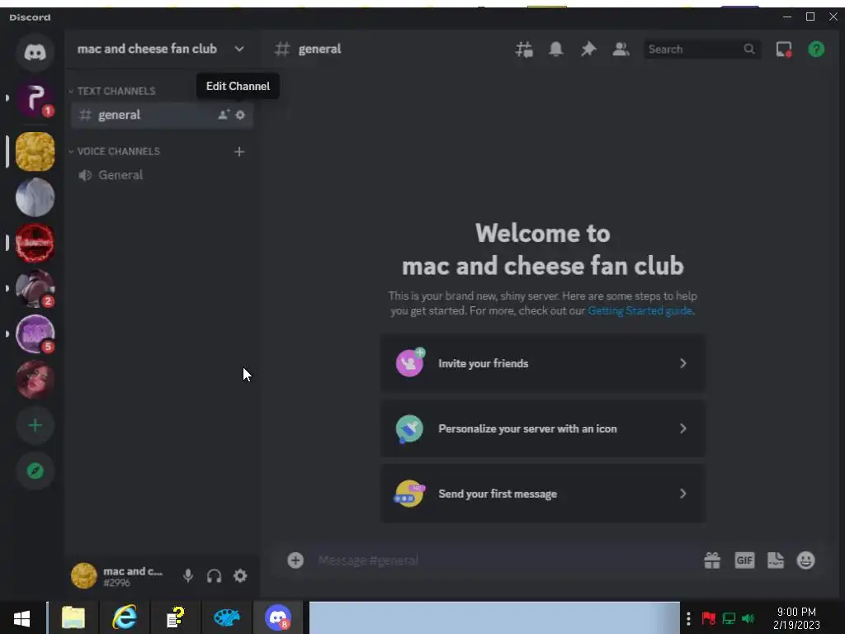This screenshot has height=634, width=845.
Task: Collapse the TEXT CHANNELS category
Action: coord(112,91)
